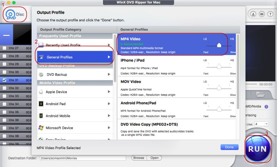Select the title 36 row
Image resolution: width=277 pixels, height=167 pixels.
16,120
